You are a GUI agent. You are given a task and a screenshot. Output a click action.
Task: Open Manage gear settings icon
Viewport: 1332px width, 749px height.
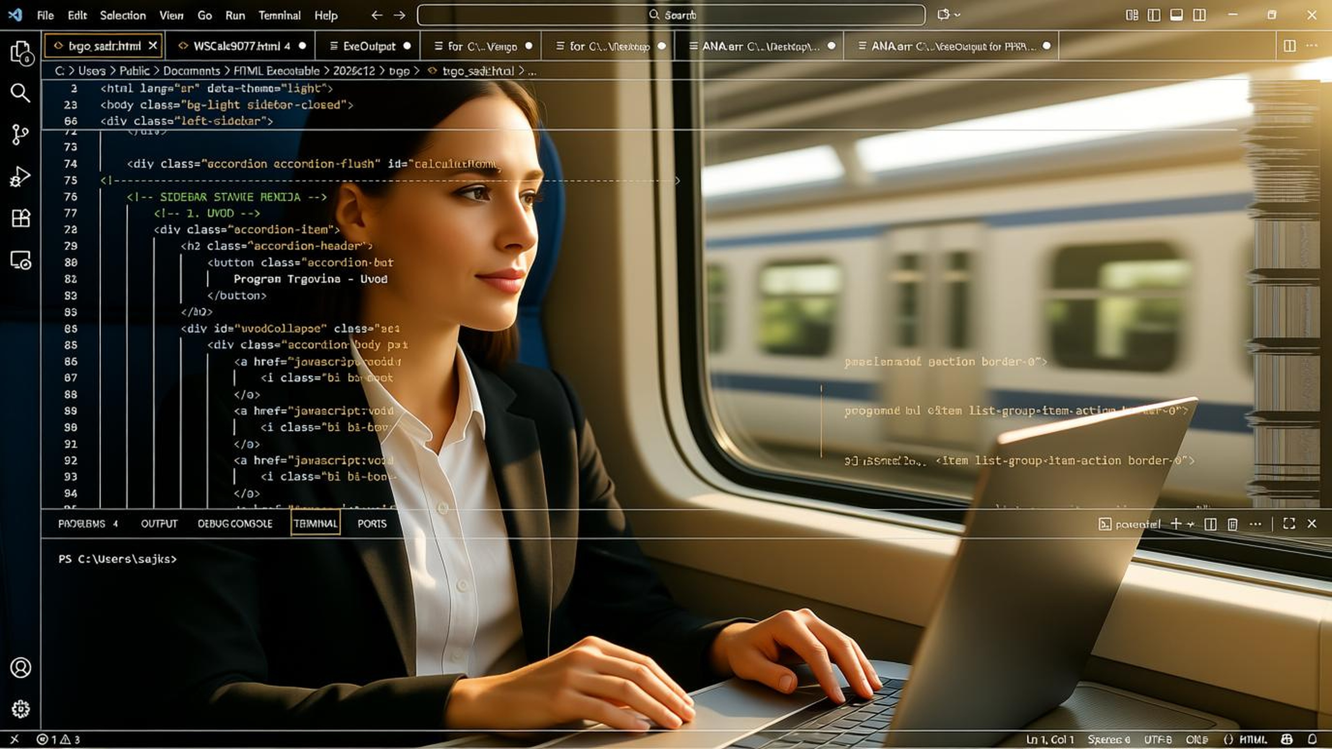coord(20,709)
